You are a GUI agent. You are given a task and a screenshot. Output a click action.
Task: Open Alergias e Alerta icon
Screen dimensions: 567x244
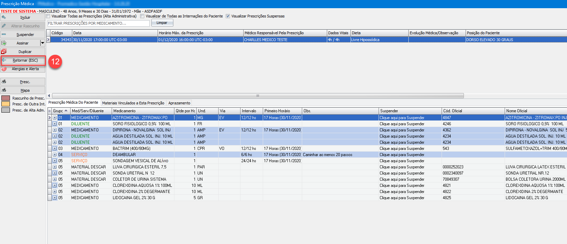click(4, 69)
